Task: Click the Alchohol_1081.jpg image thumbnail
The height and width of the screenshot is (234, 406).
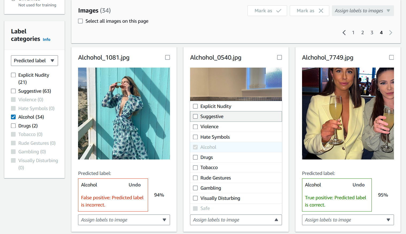Action: coord(124,113)
